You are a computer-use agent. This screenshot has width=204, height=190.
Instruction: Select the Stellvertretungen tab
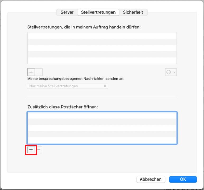click(98, 12)
